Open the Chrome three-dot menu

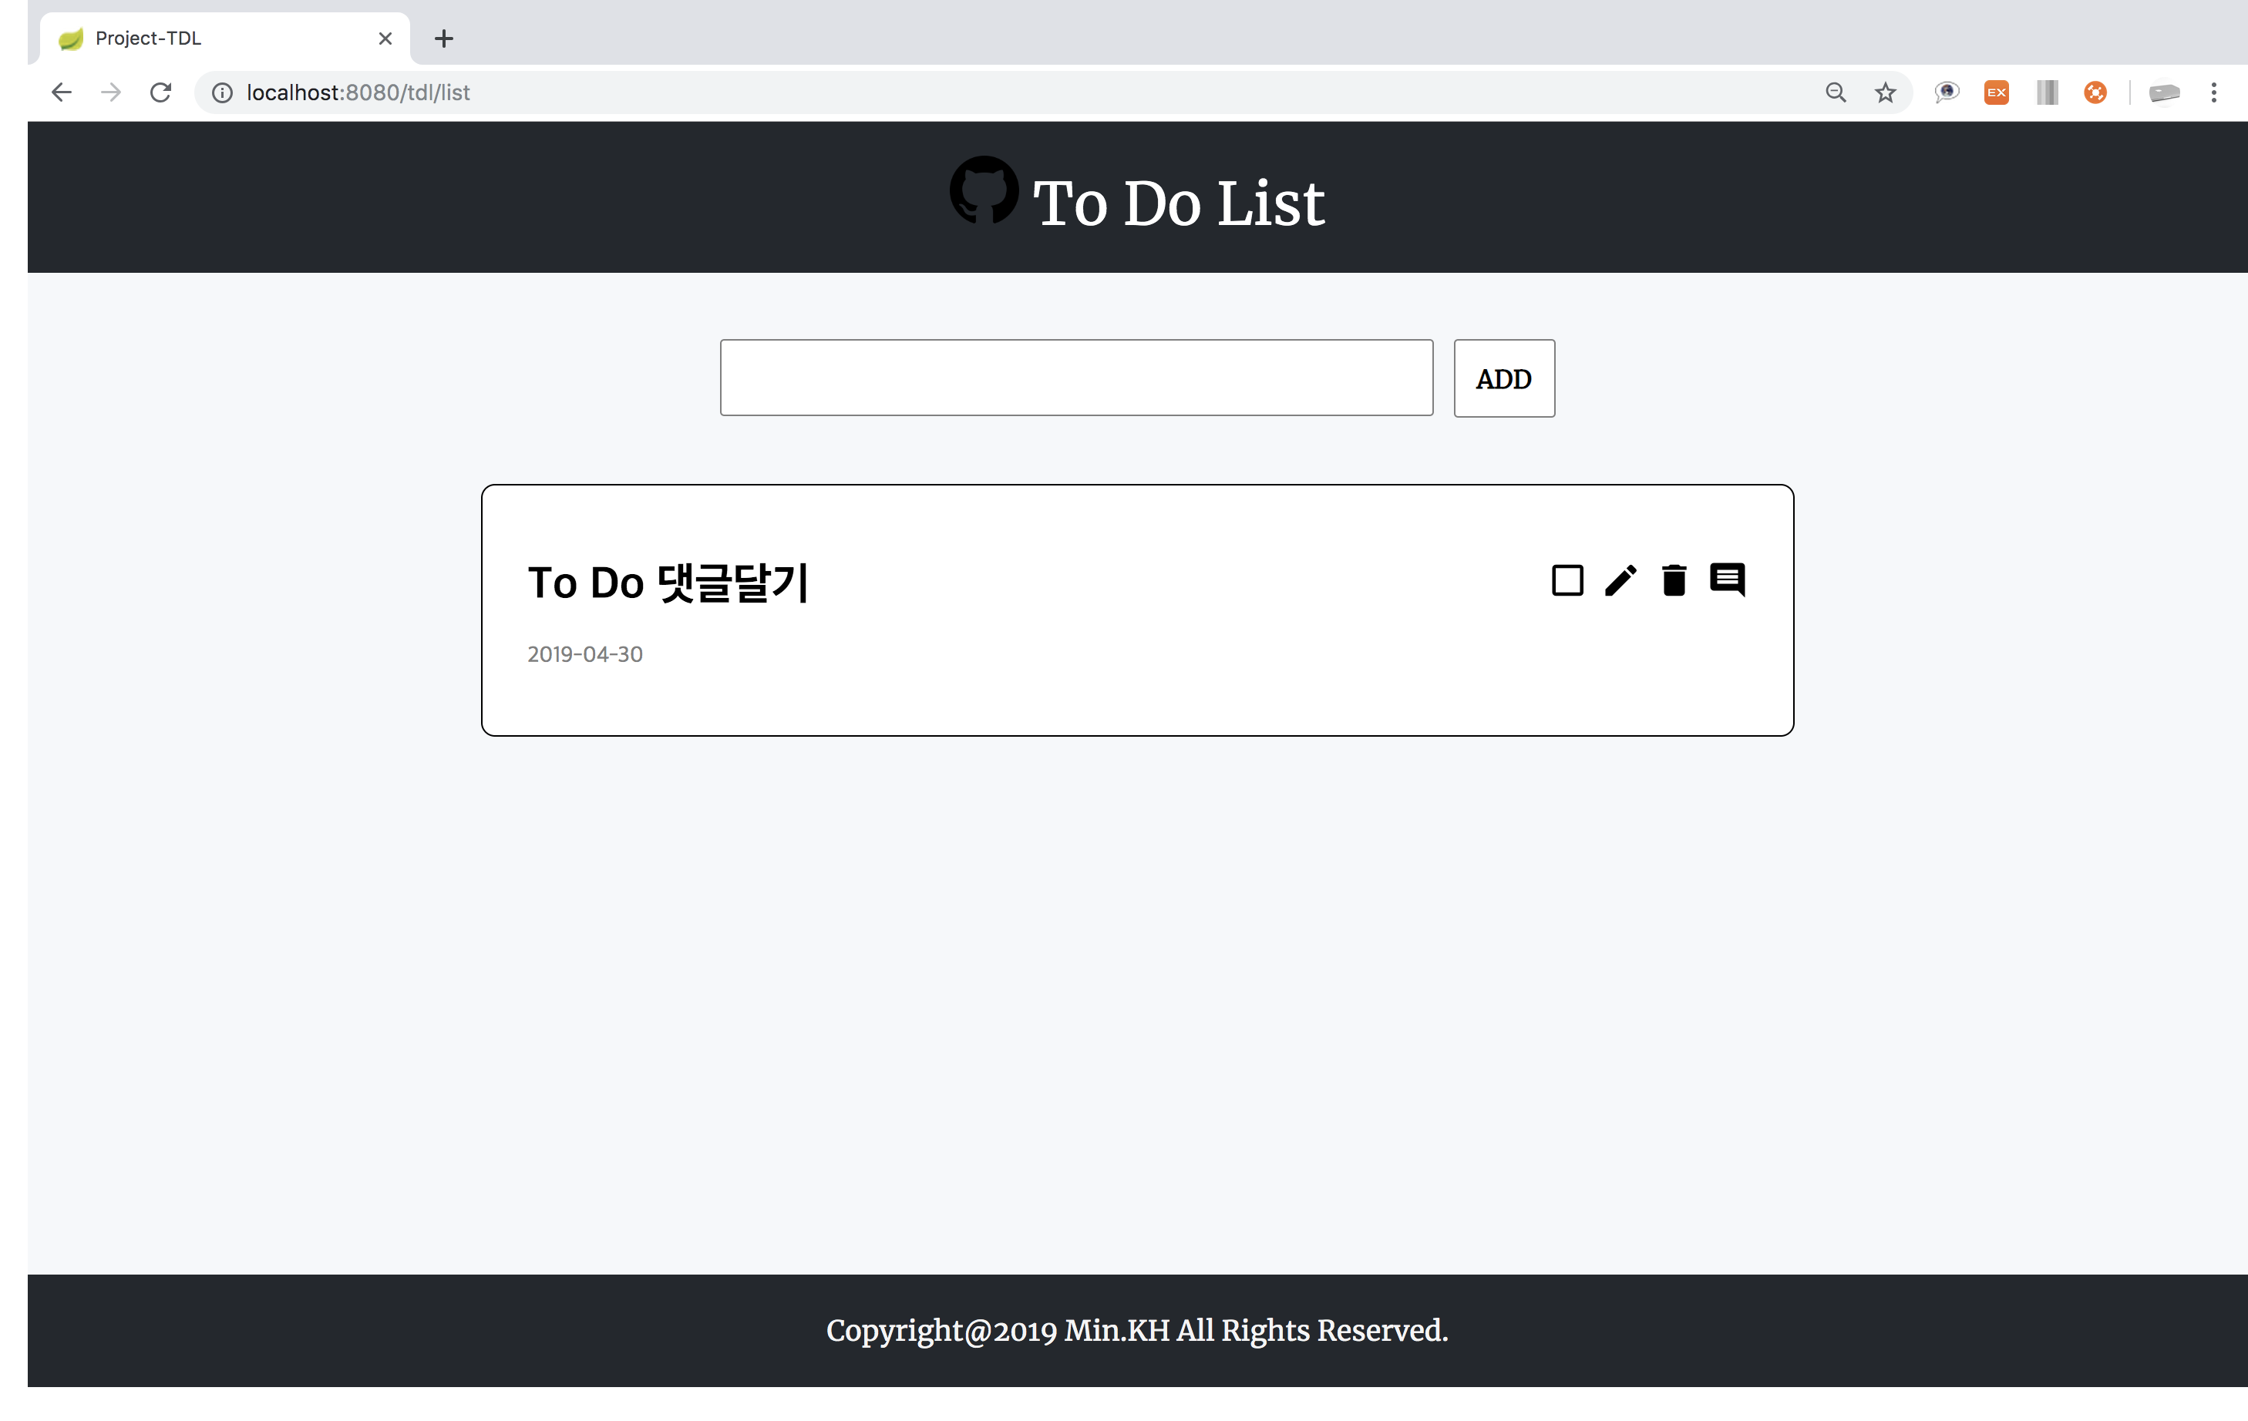pyautogui.click(x=2213, y=92)
